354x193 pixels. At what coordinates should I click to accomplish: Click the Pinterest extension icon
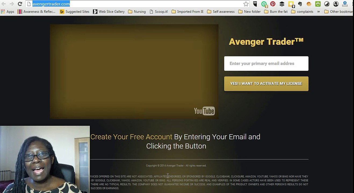[x=273, y=4]
